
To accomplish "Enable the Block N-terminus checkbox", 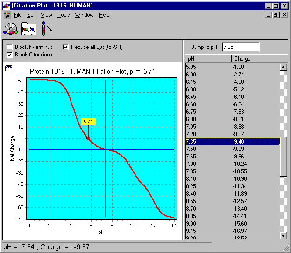I will point(9,47).
